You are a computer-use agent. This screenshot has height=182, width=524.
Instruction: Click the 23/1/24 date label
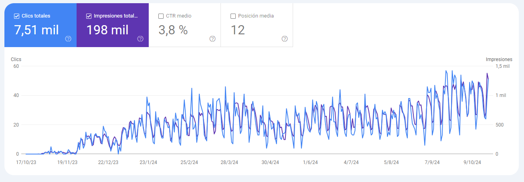coord(149,162)
